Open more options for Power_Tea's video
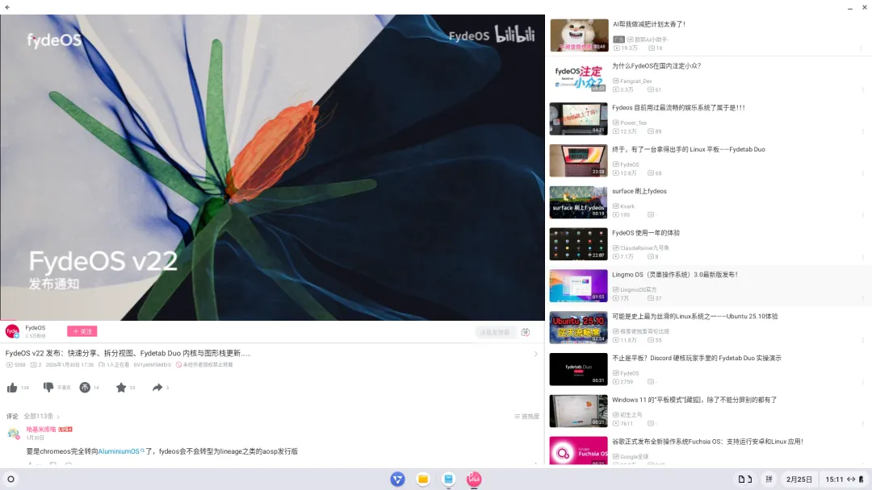The height and width of the screenshot is (490, 872). [863, 131]
